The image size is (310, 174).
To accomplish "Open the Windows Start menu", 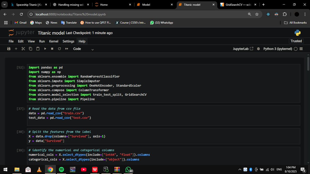I will [6, 169].
